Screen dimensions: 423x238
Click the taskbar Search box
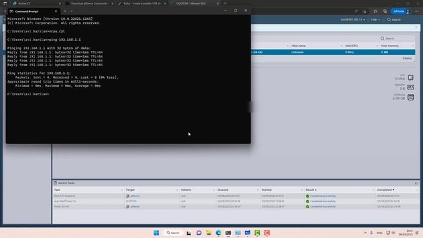coord(173,233)
